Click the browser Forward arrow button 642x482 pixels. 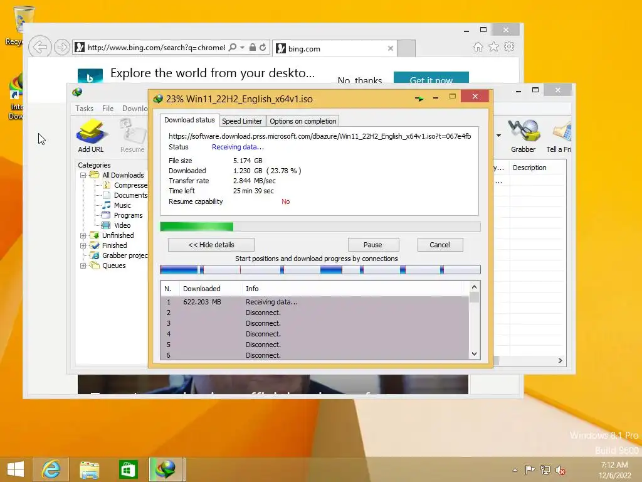[x=62, y=48]
